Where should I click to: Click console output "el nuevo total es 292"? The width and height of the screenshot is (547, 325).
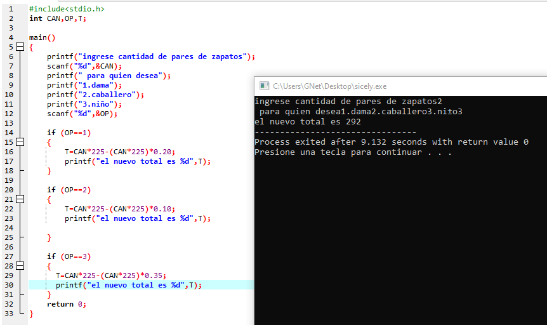click(308, 122)
